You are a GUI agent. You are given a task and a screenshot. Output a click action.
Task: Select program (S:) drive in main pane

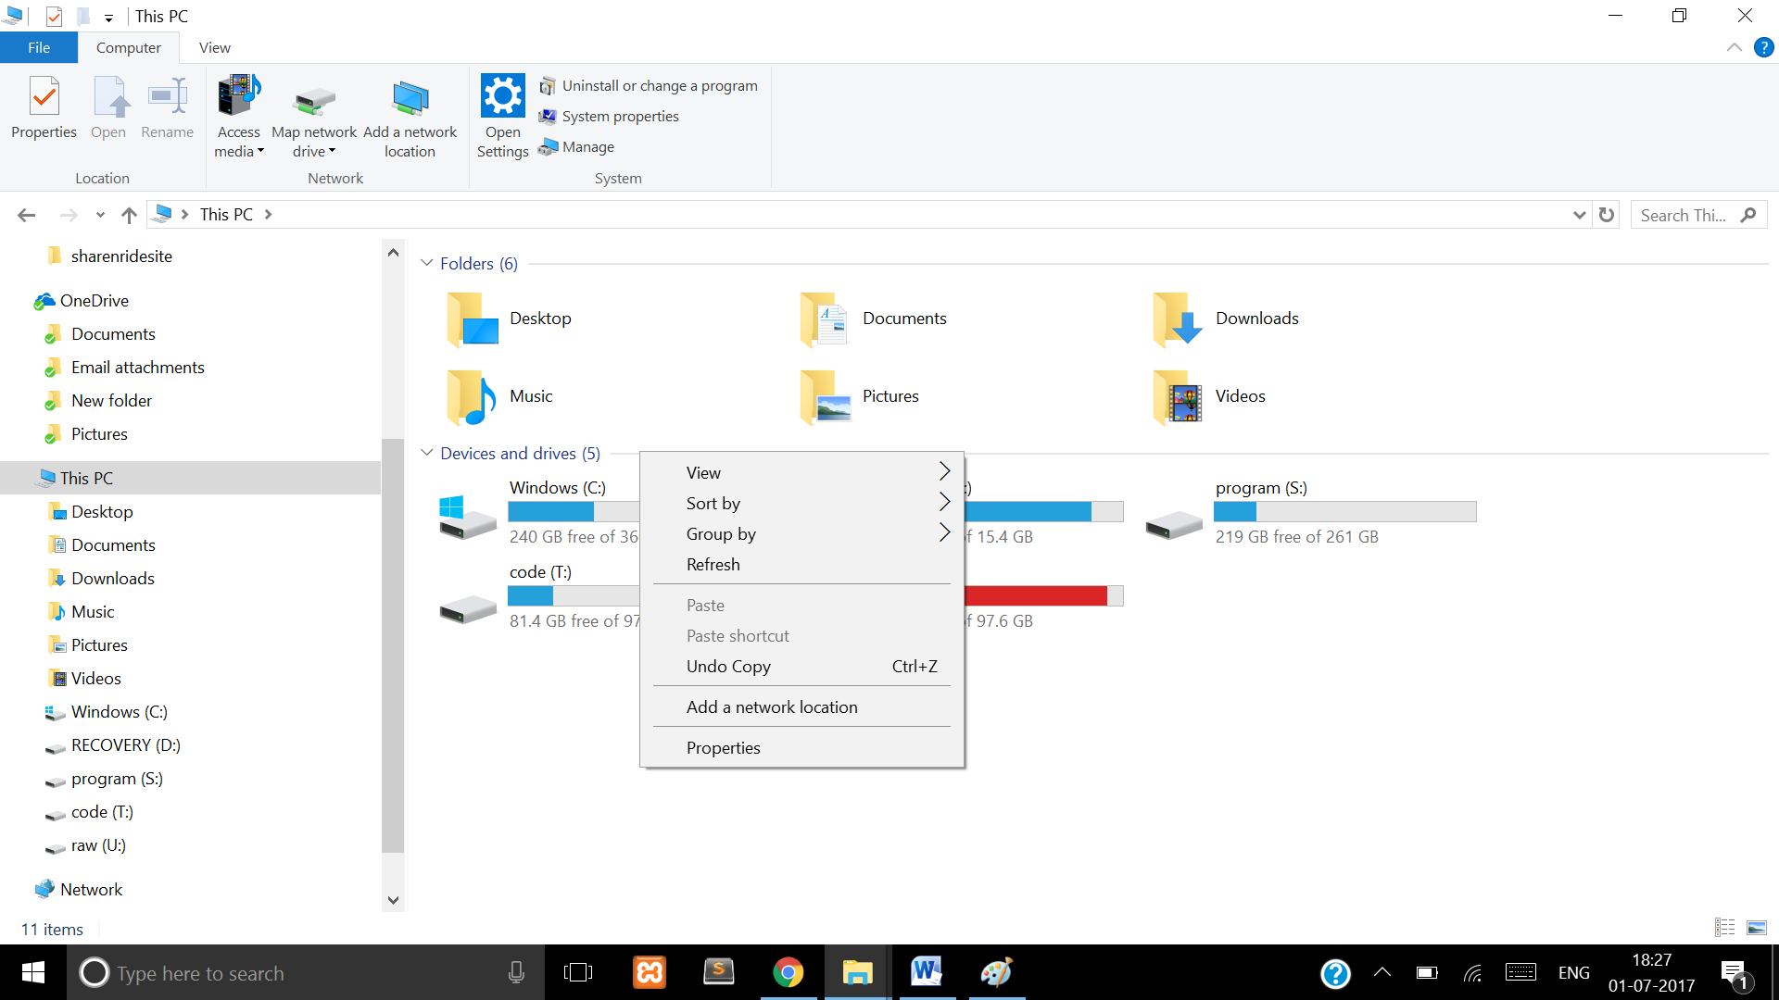[x=1310, y=512]
